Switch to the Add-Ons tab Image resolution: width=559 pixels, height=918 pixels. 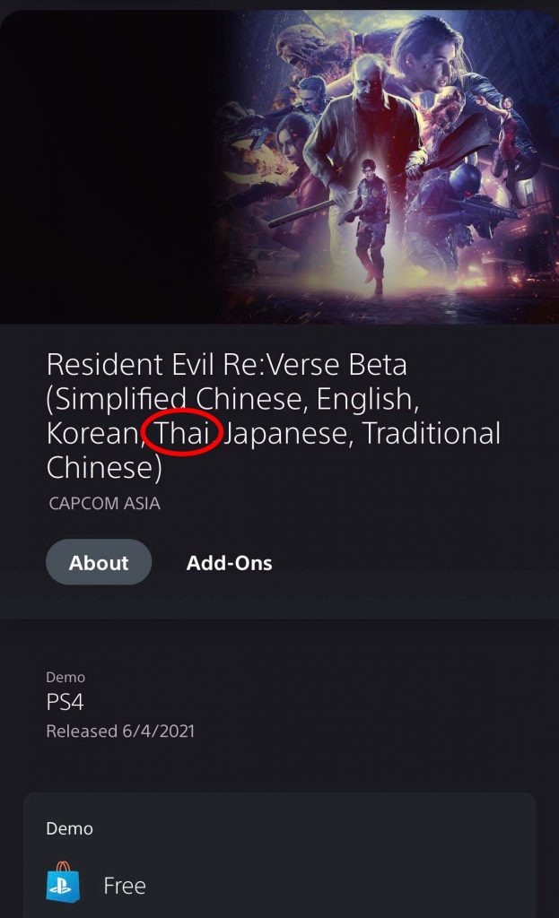[229, 563]
